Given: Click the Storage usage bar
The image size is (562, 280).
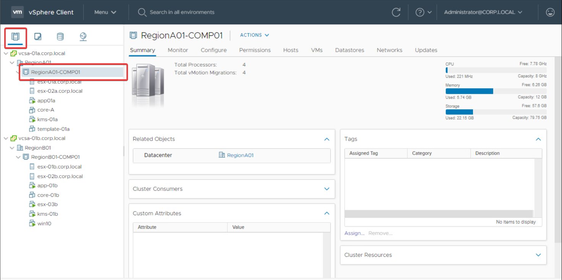Looking at the screenshot, I should coord(496,112).
